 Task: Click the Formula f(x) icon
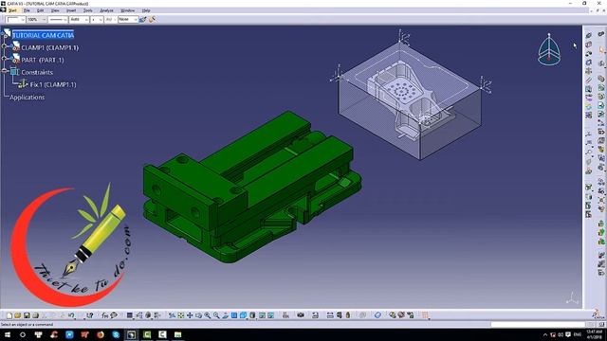point(105,315)
